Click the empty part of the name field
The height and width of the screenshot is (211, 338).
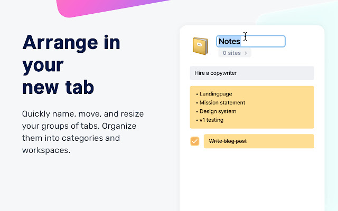pyautogui.click(x=267, y=41)
